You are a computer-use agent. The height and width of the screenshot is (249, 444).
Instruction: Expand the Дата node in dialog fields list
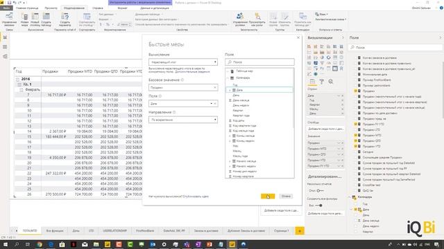230,90
